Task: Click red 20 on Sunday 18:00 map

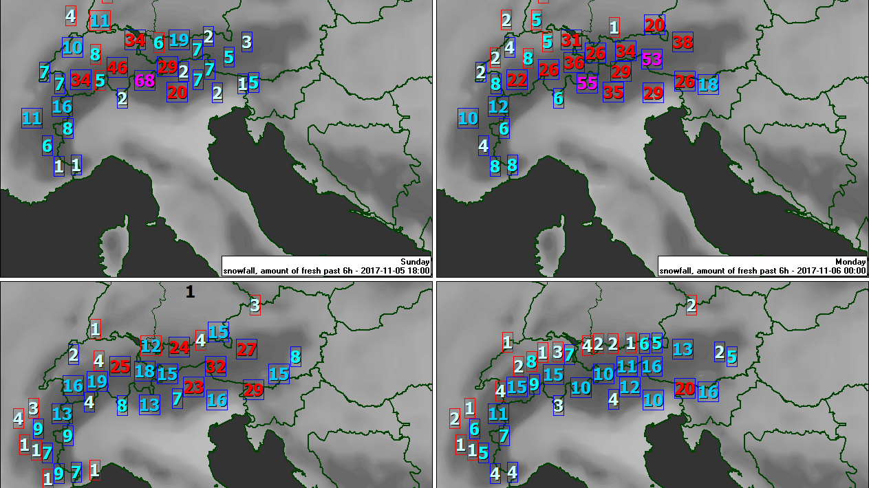Action: tap(177, 92)
